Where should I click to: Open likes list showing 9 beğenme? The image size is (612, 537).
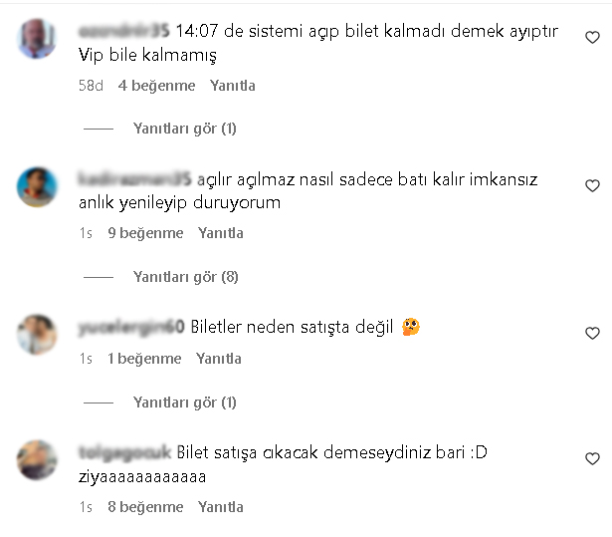145,233
